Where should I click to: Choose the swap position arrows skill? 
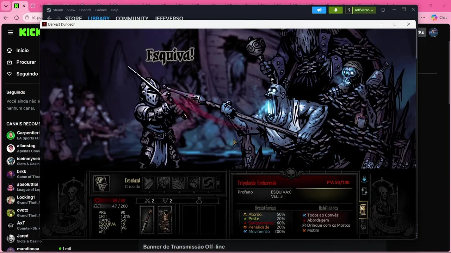pyautogui.click(x=208, y=183)
